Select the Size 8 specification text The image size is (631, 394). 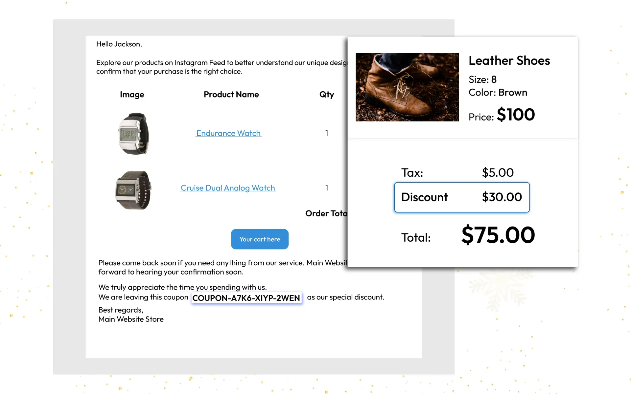482,79
